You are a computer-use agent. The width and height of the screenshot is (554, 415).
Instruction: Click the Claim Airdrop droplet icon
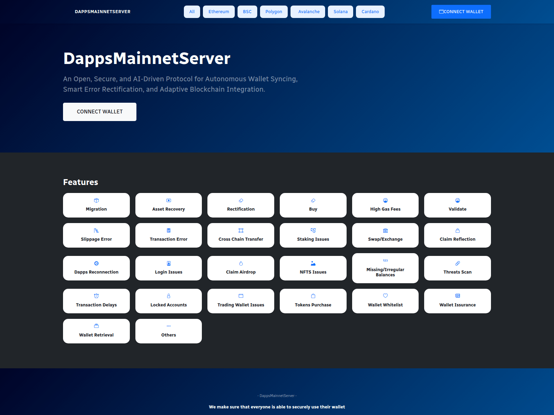[x=241, y=264]
